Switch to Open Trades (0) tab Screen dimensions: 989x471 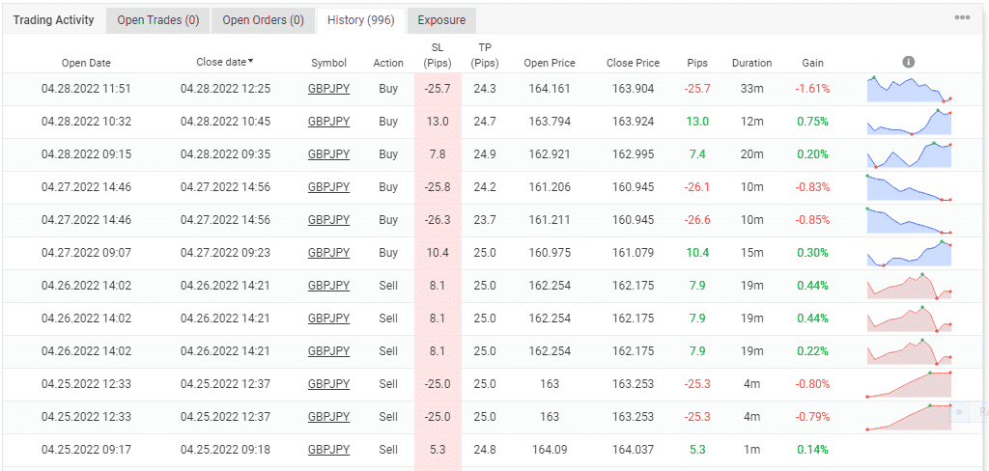tap(157, 20)
